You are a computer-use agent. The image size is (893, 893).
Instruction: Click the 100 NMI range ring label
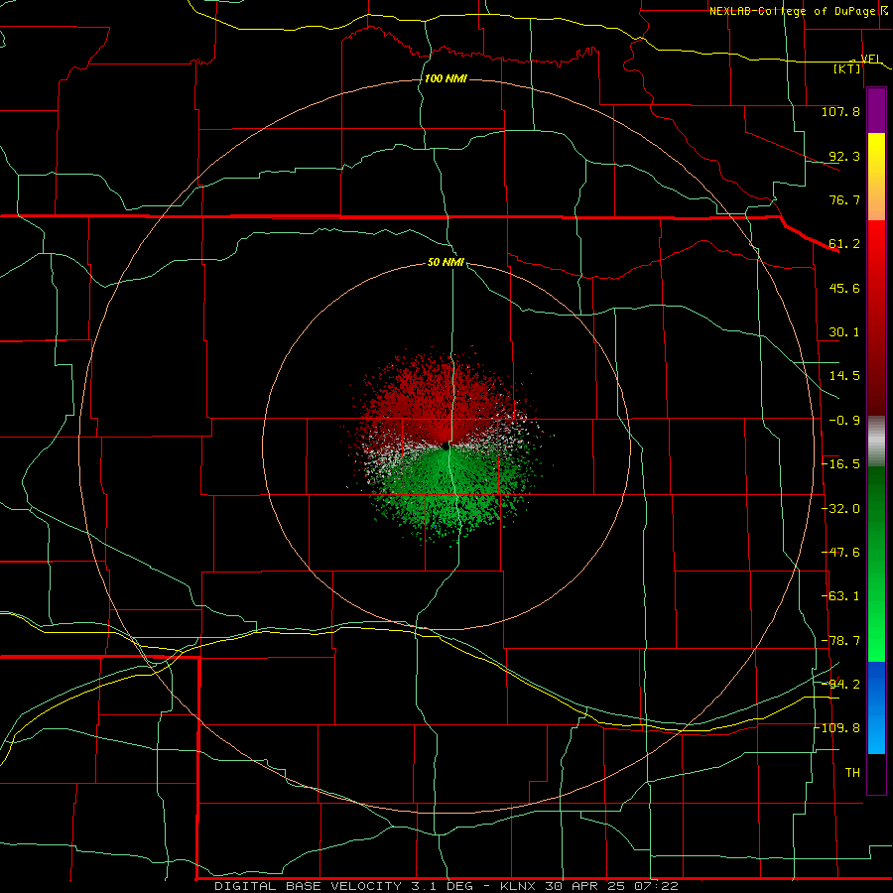446,78
